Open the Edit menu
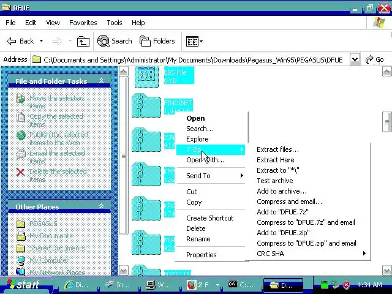Image resolution: width=392 pixels, height=294 pixels. point(31,23)
